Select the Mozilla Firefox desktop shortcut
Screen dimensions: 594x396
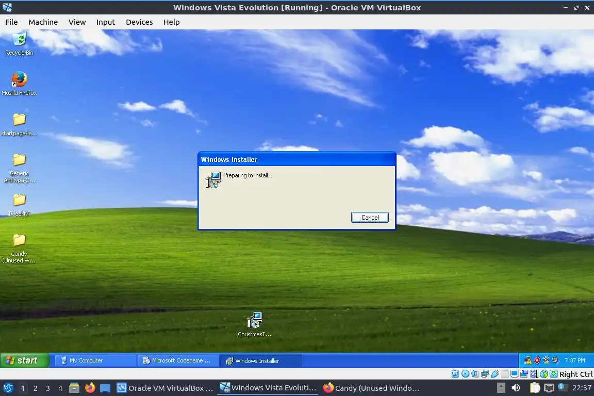coord(19,84)
